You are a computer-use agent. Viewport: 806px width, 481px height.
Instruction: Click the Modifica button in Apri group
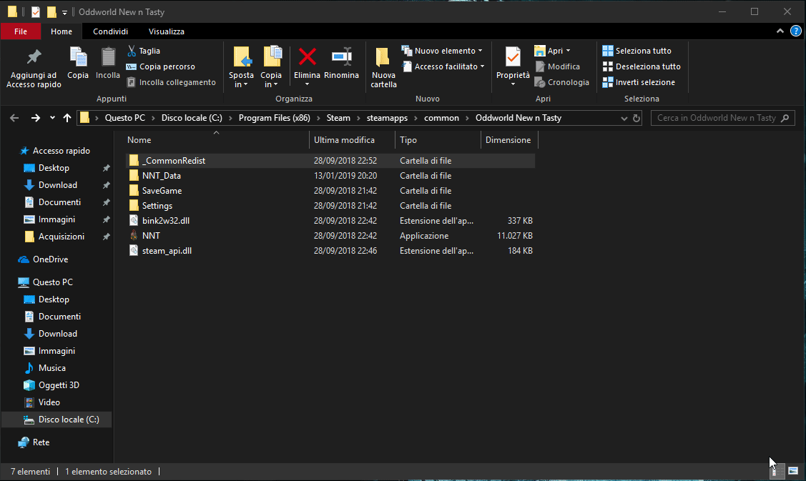(557, 66)
